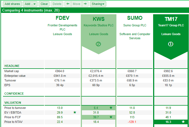The width and height of the screenshot is (189, 127).
Task: Click SUMO EV / EBITDA value 52.8
Action: pyautogui.click(x=132, y=112)
